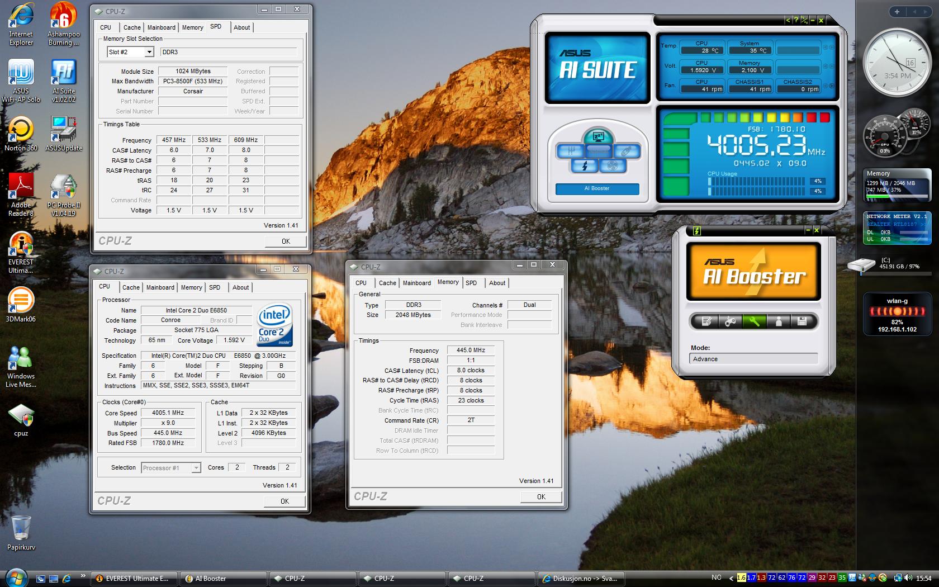Image resolution: width=939 pixels, height=587 pixels.
Task: Click the lightning icon in AI Booster title bar
Action: 696,230
